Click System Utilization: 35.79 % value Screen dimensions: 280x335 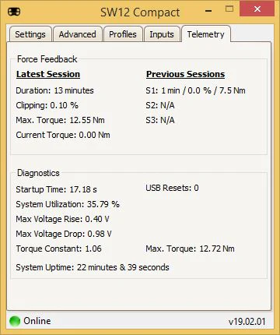68,204
